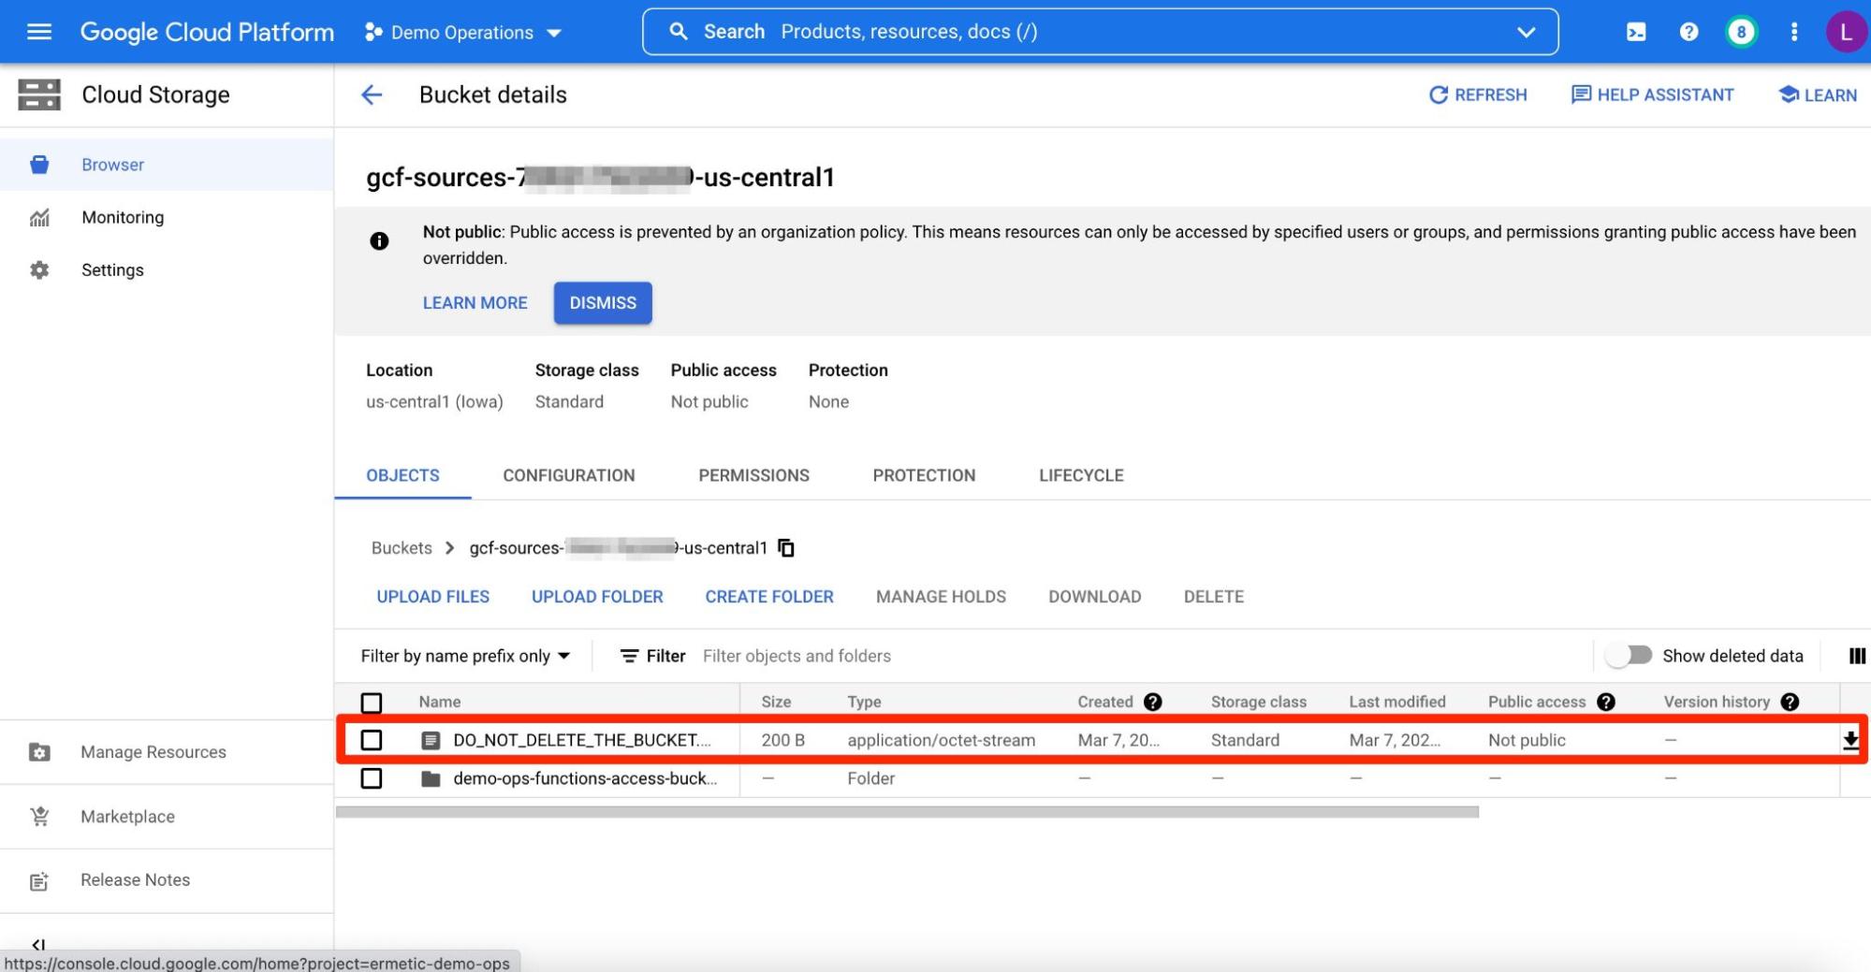
Task: Open the demo-ops-functions-access-buck folder
Action: pos(585,778)
